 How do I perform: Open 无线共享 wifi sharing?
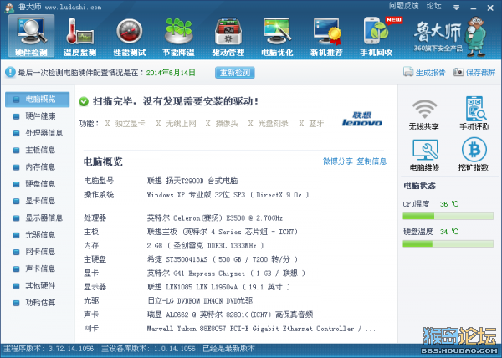tap(424, 115)
